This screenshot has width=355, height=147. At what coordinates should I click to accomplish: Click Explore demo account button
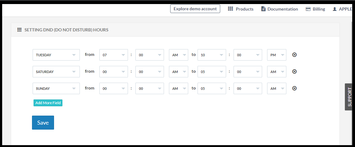pyautogui.click(x=195, y=9)
